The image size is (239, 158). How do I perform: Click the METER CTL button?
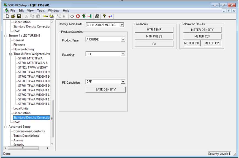point(192,43)
